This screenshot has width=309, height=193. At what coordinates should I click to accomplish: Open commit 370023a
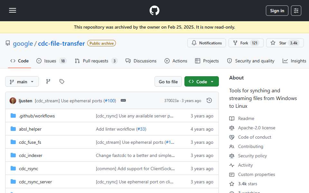[171, 101]
